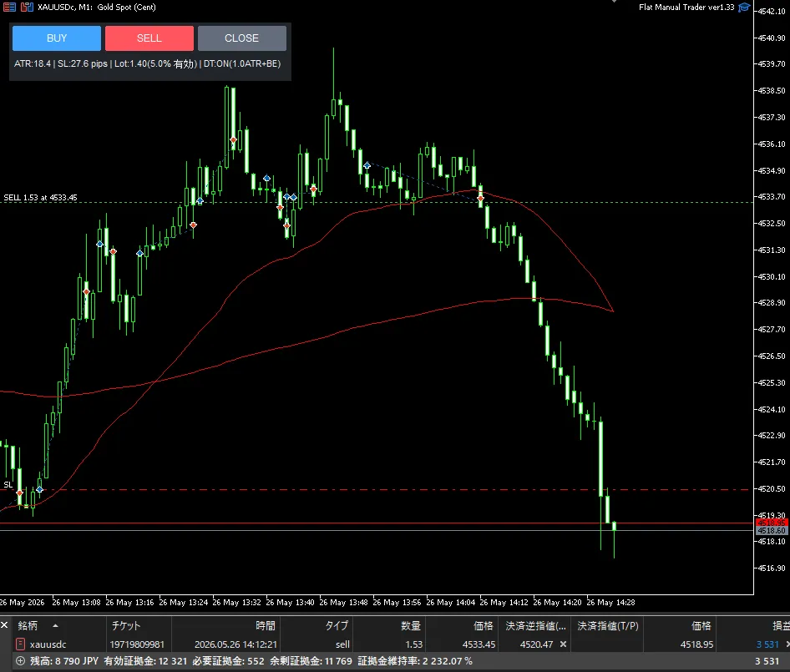The height and width of the screenshot is (672, 790).
Task: Sort positions by チケット column header
Action: point(126,625)
